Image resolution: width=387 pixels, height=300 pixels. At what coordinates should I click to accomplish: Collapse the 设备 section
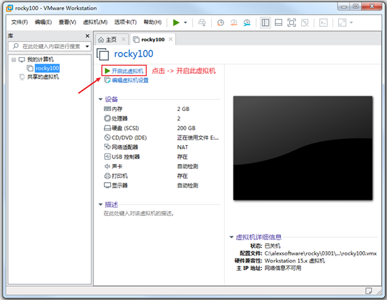click(x=101, y=99)
